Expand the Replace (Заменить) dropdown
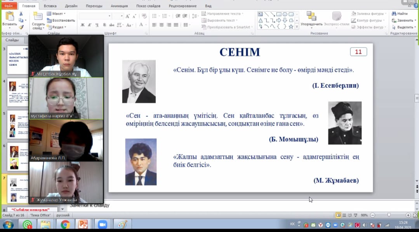The width and height of the screenshot is (419, 232). coord(405,20)
